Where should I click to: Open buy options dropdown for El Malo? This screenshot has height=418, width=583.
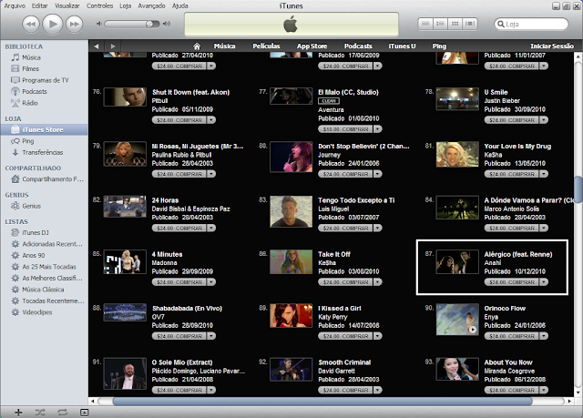377,129
